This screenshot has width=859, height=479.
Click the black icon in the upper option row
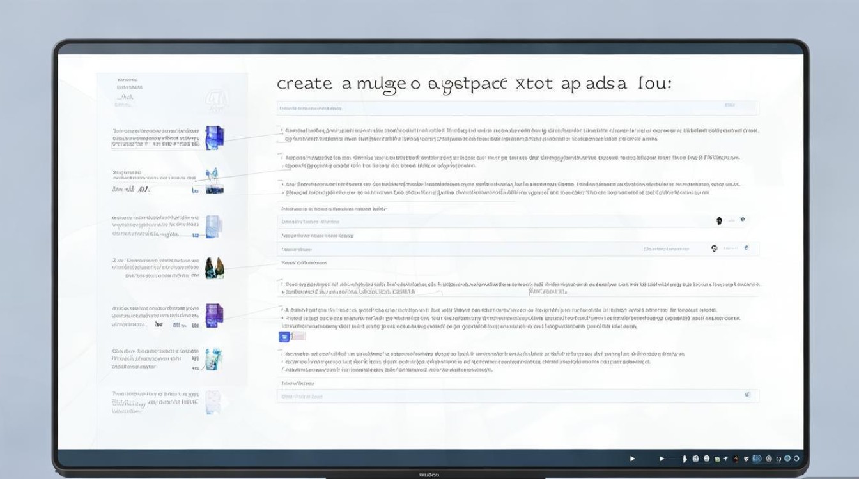[720, 220]
